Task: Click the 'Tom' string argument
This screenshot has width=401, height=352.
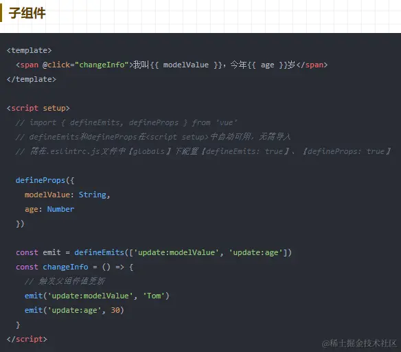Action: click(153, 296)
